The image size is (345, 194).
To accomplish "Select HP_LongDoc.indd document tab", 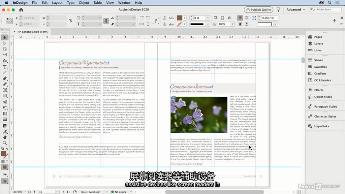I will [x=32, y=32].
